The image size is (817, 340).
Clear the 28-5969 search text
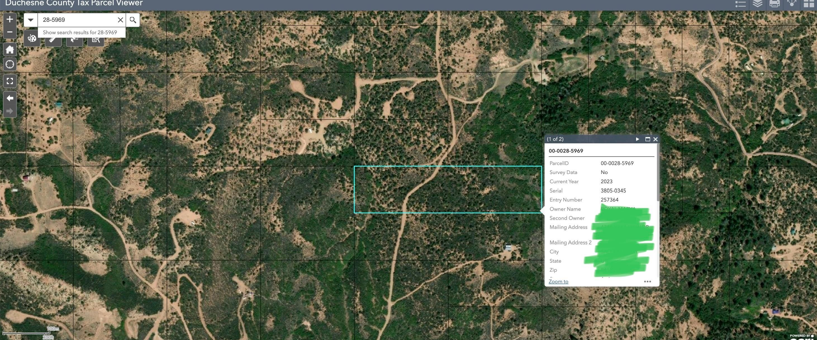click(x=120, y=20)
